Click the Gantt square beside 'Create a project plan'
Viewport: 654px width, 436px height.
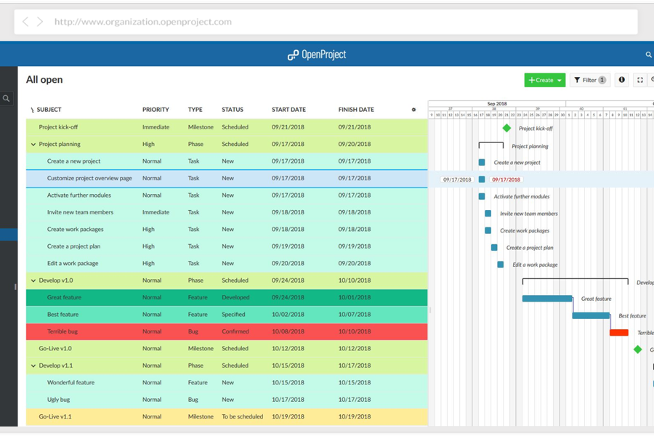pos(494,247)
